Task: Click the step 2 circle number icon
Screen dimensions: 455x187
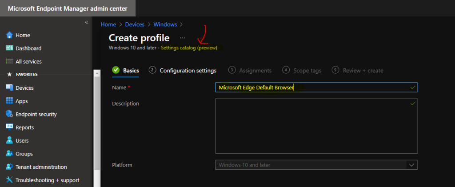Action: coord(152,70)
